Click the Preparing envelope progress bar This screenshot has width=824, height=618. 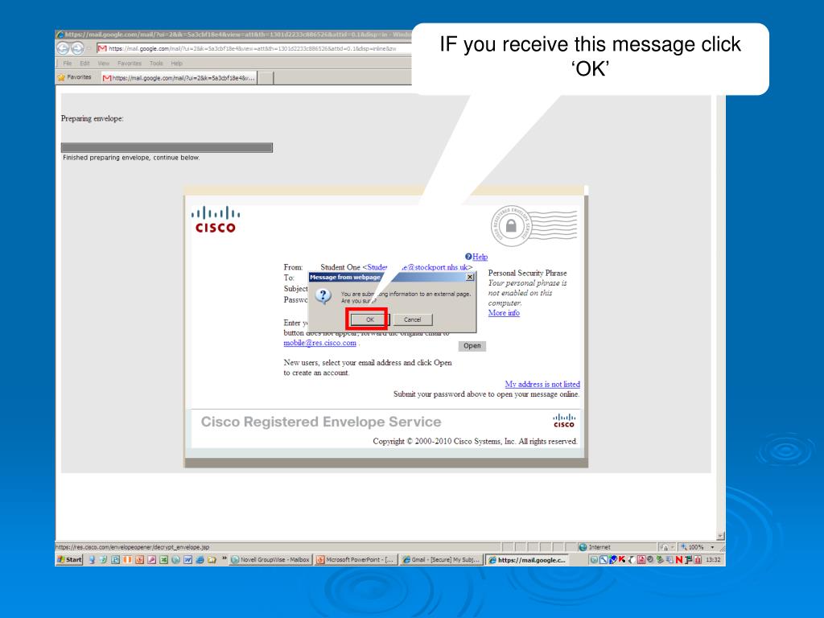167,148
